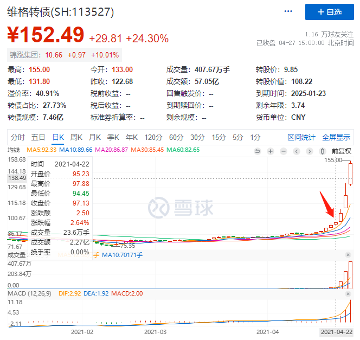Screen dimensions: 360x340
Task: Select the 月K tab
Action: coord(95,137)
